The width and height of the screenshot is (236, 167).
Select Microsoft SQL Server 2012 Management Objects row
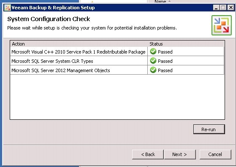117,70
